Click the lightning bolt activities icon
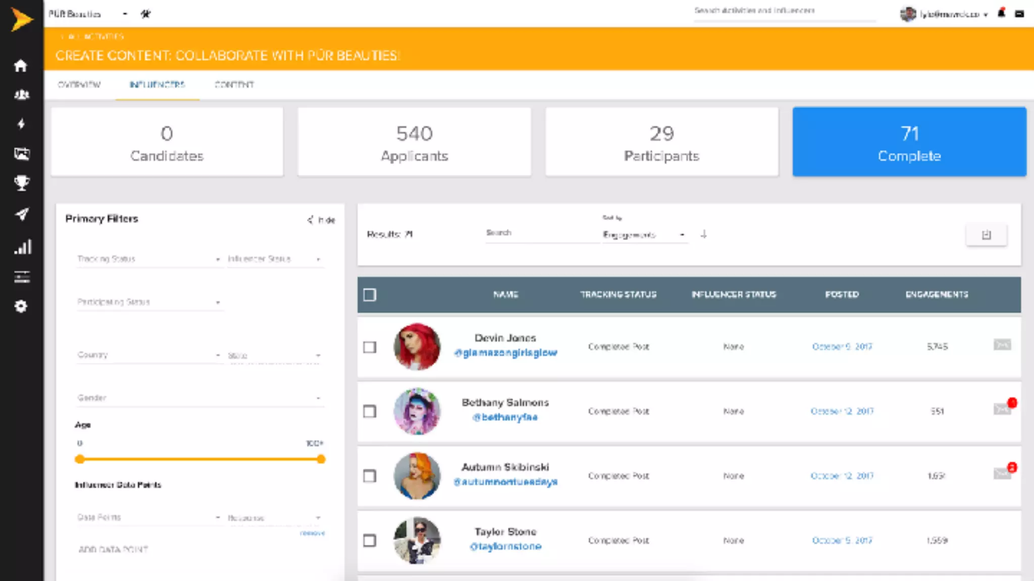Viewport: 1034px width, 581px height. 21,124
